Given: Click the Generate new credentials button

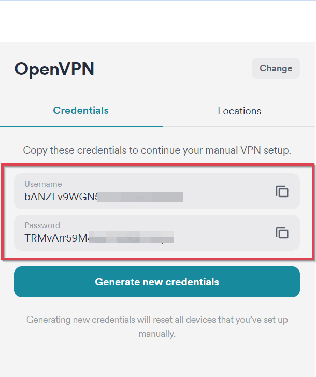Looking at the screenshot, I should coord(157,282).
